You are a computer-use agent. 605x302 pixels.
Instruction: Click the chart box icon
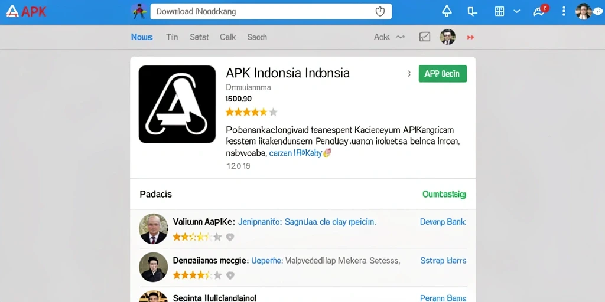(424, 37)
